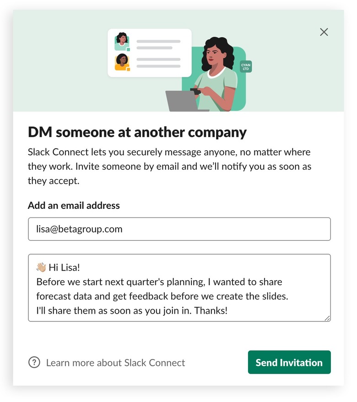
Task: Click the "DM someone at another company" heading
Action: (x=137, y=132)
